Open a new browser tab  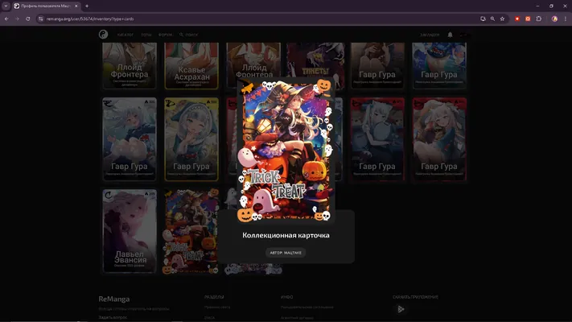pos(87,6)
